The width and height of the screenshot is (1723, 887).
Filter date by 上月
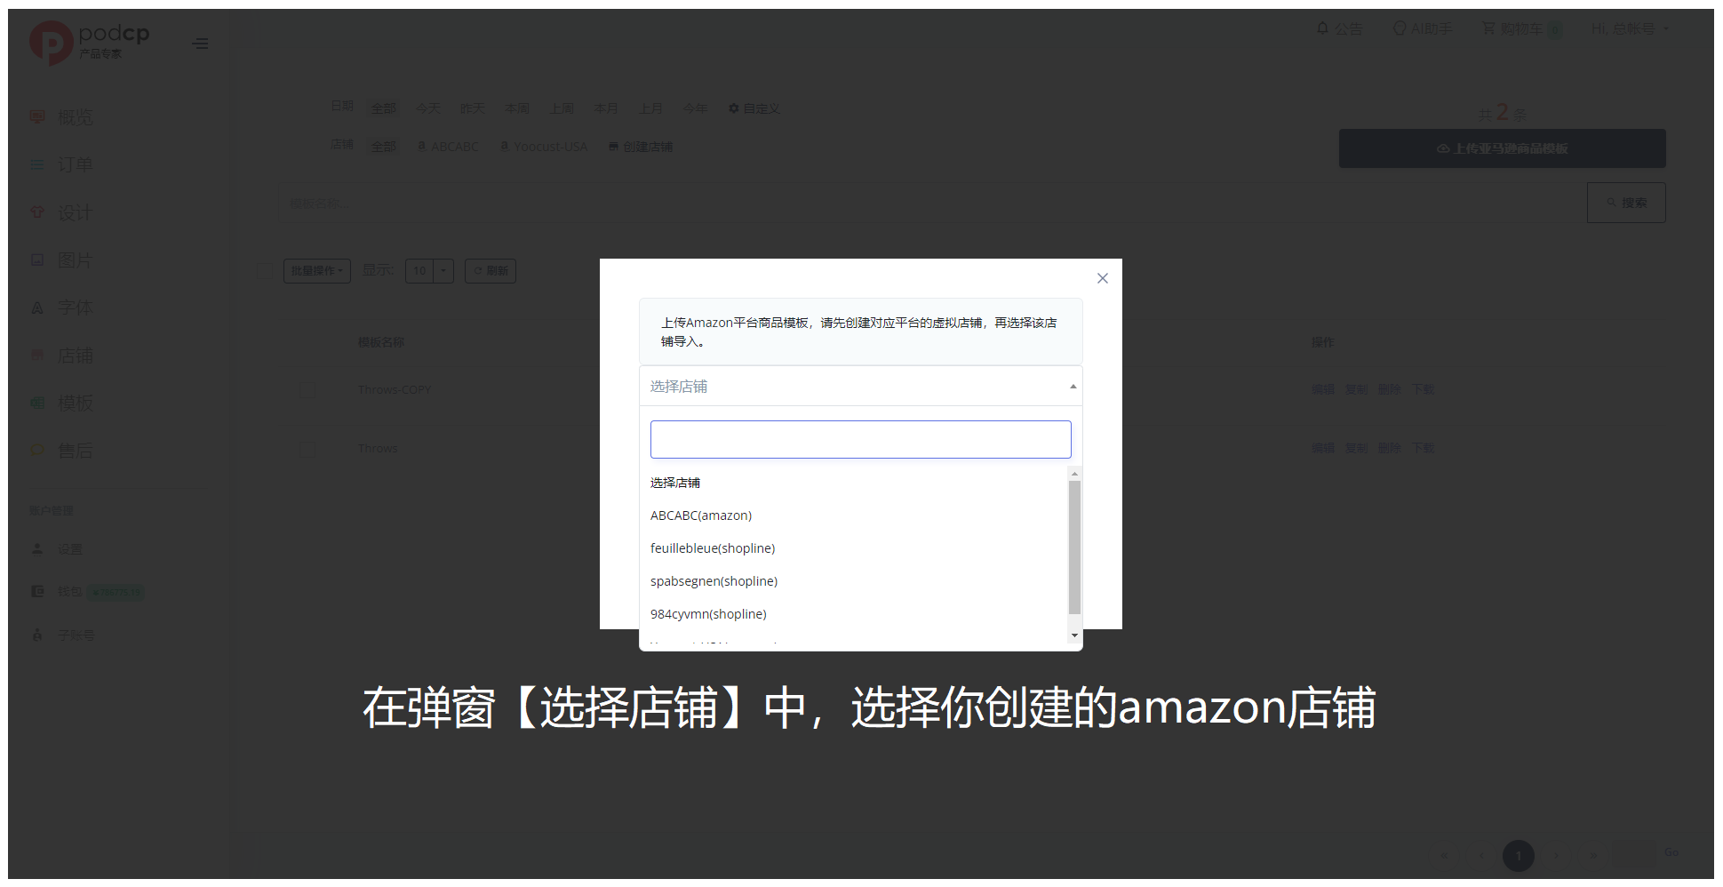[651, 108]
